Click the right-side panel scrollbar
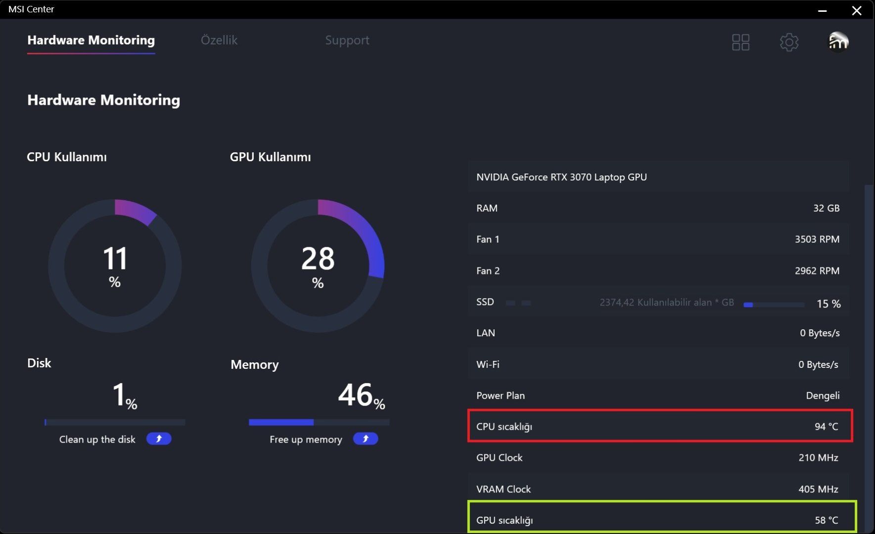875x534 pixels. pyautogui.click(x=869, y=358)
